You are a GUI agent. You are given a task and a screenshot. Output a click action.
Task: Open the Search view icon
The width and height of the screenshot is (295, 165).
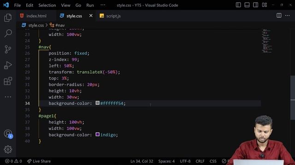(8, 33)
